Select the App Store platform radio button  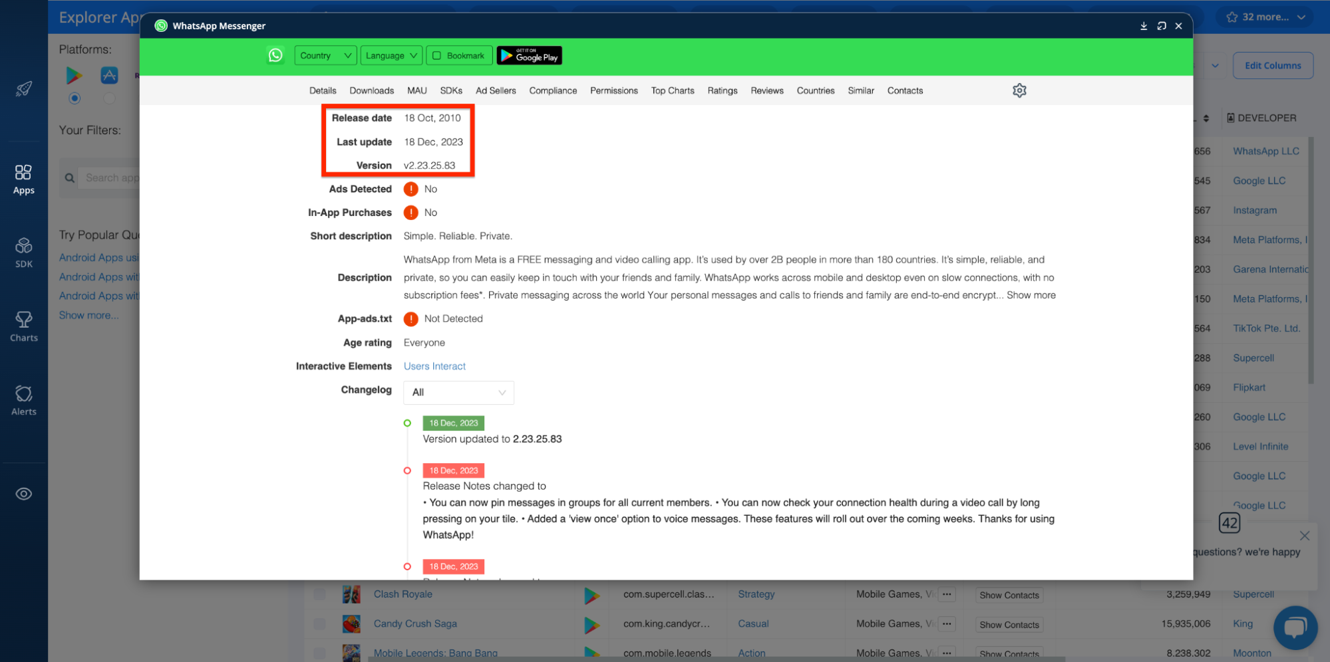109,98
